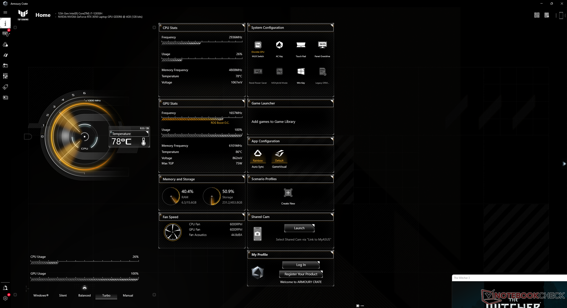Click the Armoury Crate app icon in title bar
This screenshot has height=308, width=567.
tap(5, 4)
